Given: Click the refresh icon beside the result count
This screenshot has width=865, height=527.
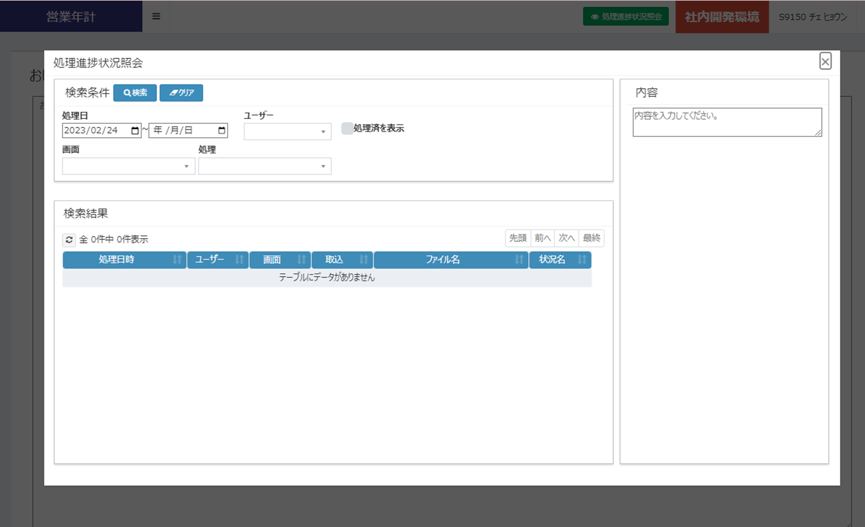Looking at the screenshot, I should pos(69,239).
